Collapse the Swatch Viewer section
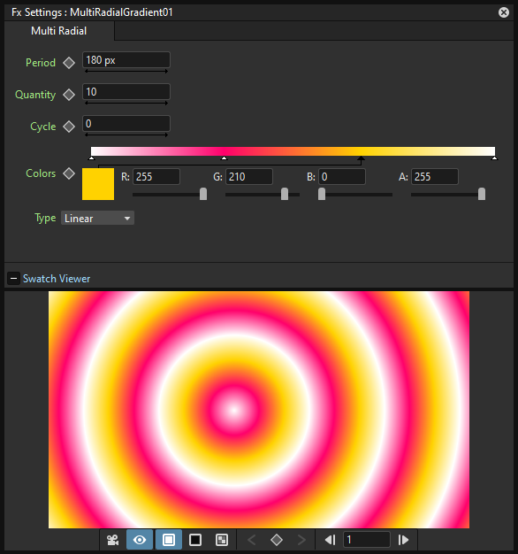 coord(13,279)
